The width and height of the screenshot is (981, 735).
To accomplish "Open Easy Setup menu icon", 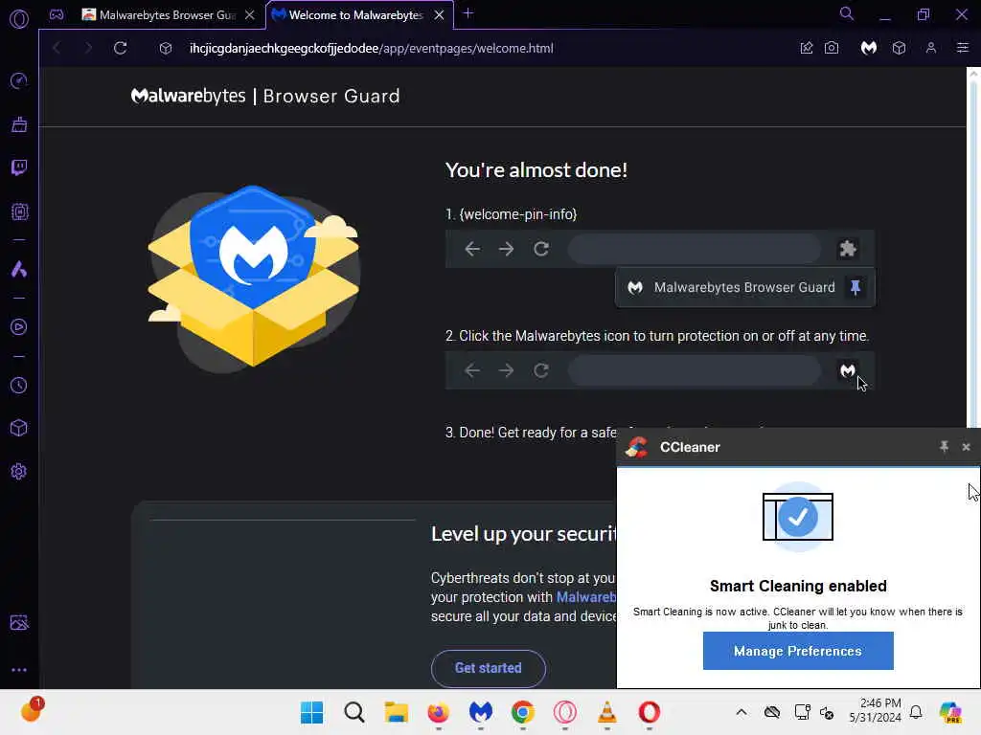I will (x=962, y=48).
